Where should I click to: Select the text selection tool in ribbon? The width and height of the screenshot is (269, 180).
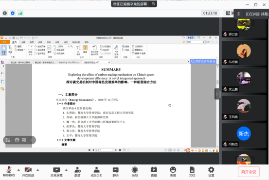[x=10, y=49]
